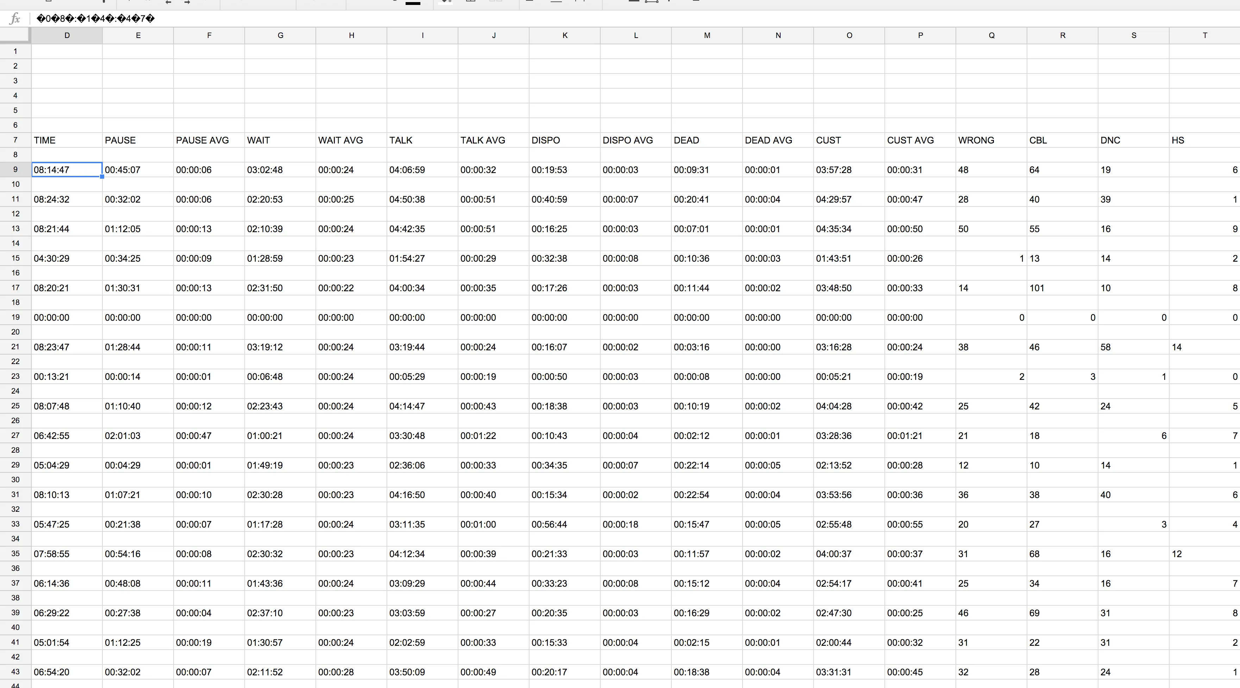Viewport: 1240px width, 688px height.
Task: Click the WRONG header cell
Action: (x=991, y=140)
